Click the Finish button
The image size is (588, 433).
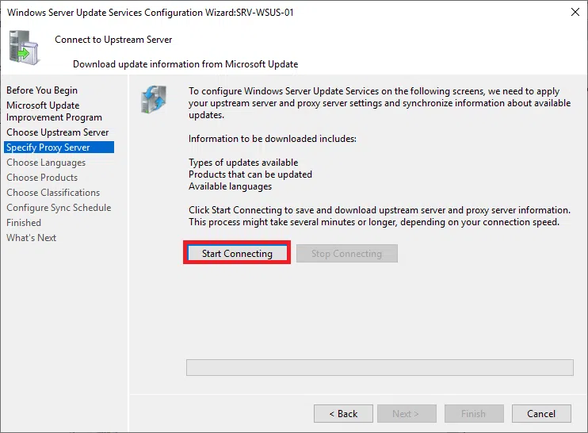click(x=473, y=413)
